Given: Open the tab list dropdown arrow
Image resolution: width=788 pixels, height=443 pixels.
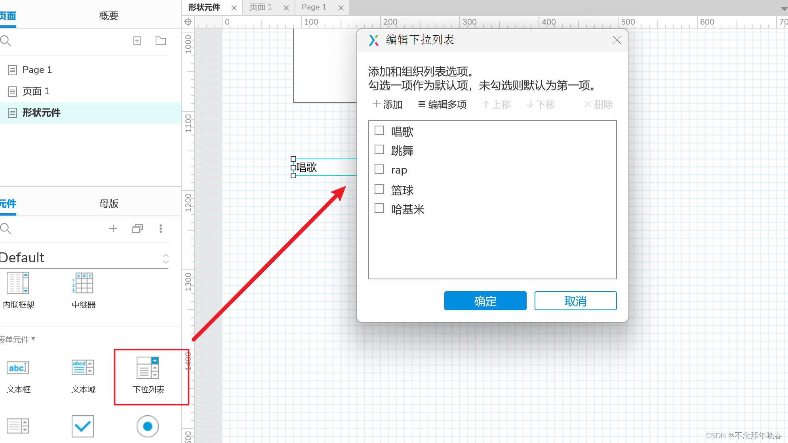Looking at the screenshot, I should coord(784,9).
